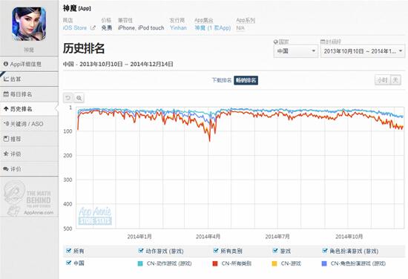Image resolution: width=408 pixels, height=279 pixels.
Task: Open the Yinhan publisher link
Action: 178,27
